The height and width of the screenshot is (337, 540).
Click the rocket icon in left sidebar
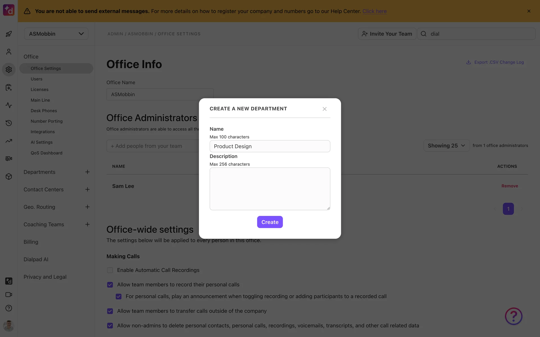point(9,34)
